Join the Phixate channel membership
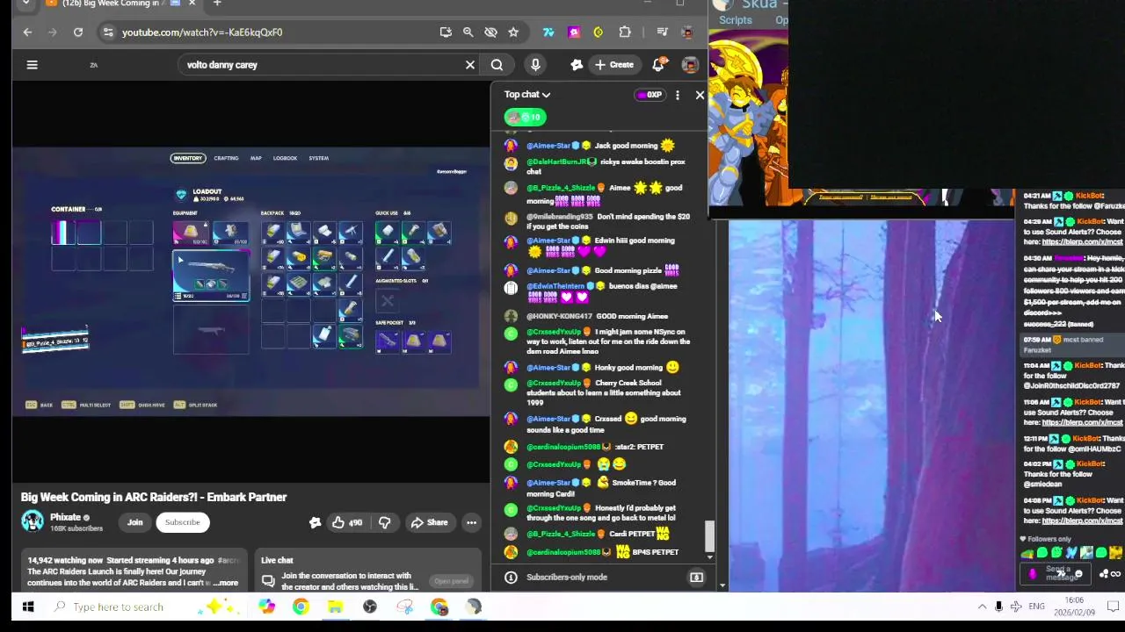This screenshot has width=1125, height=632. (x=134, y=523)
